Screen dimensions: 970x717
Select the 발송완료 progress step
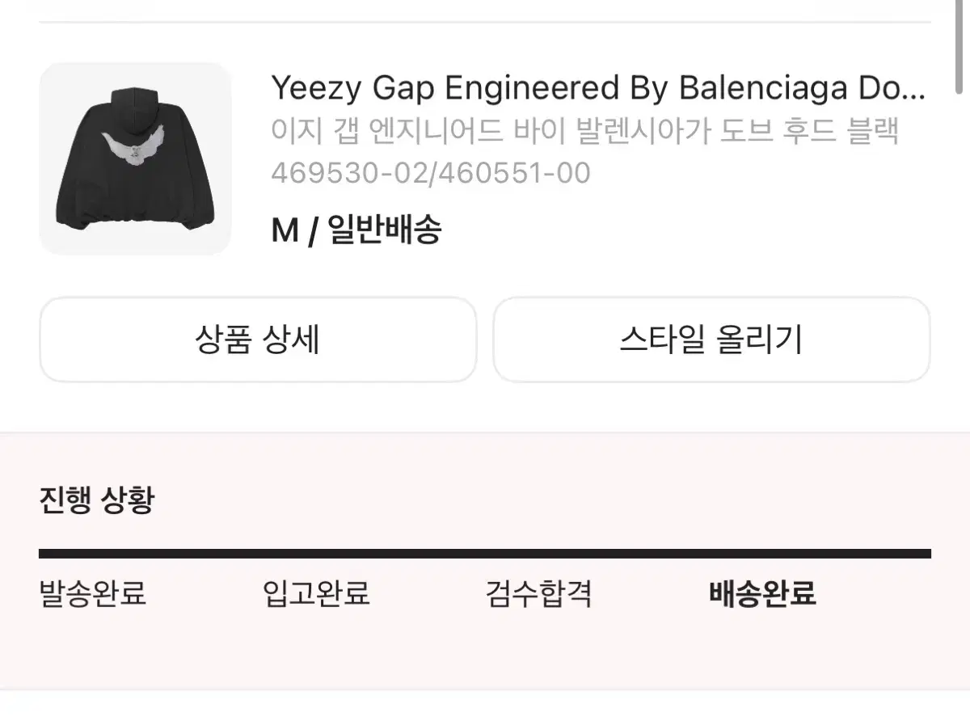(x=93, y=594)
